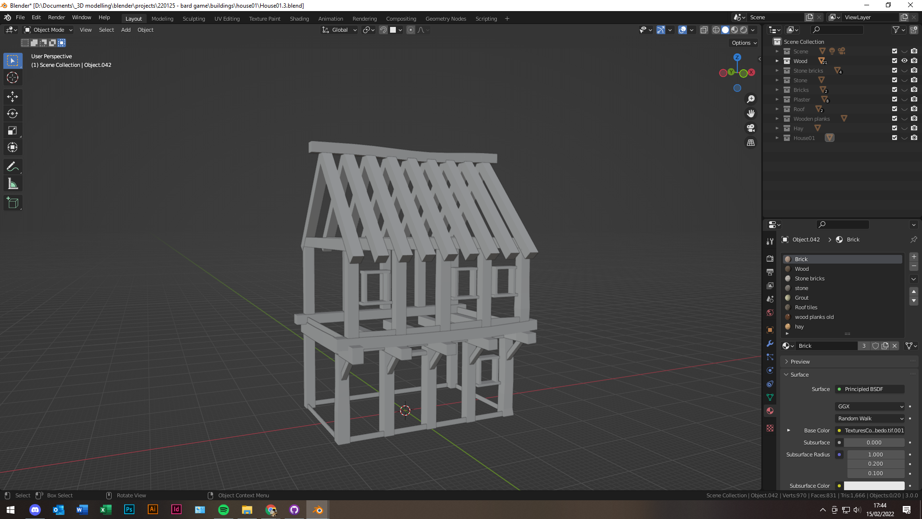
Task: Open the Render menu
Action: point(56,17)
